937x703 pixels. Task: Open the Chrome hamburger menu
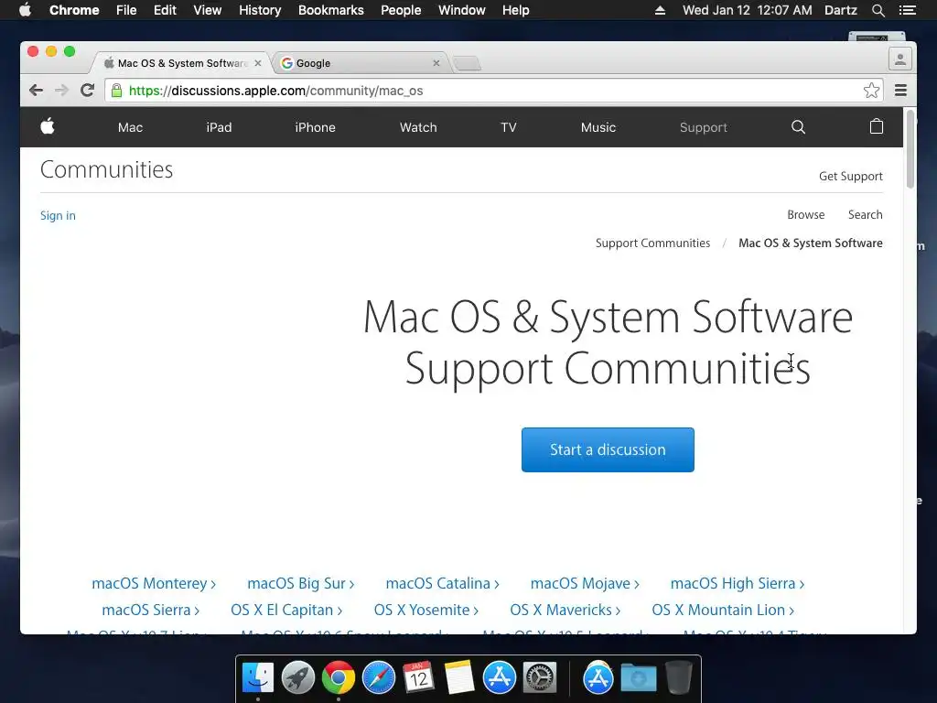pos(900,91)
